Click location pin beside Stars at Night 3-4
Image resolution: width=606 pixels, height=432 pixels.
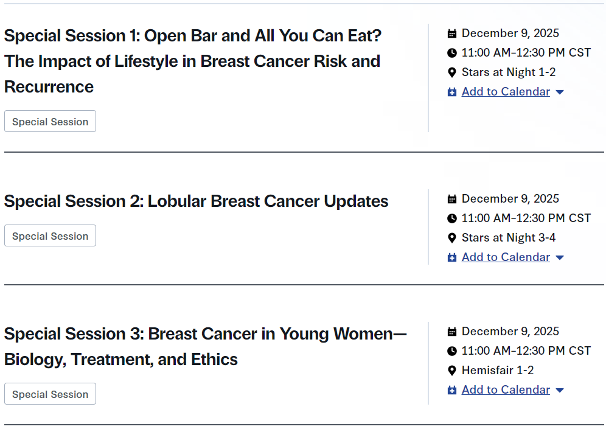[x=452, y=238]
